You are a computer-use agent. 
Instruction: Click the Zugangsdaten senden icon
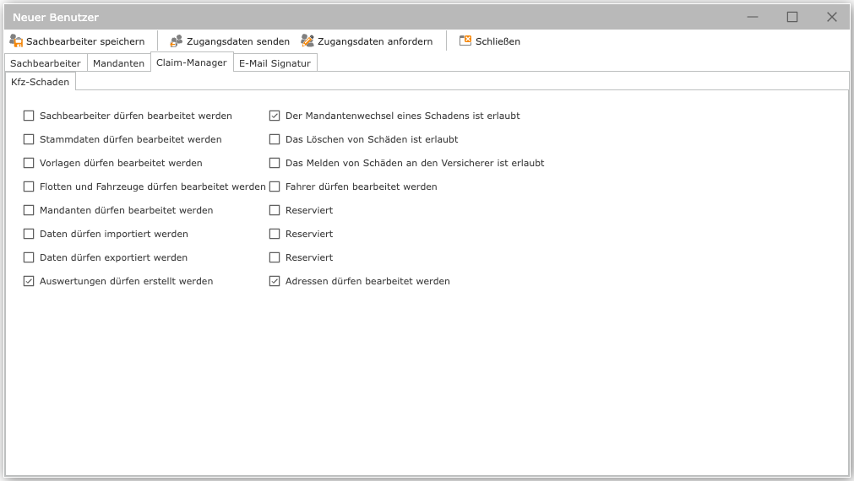tap(177, 41)
